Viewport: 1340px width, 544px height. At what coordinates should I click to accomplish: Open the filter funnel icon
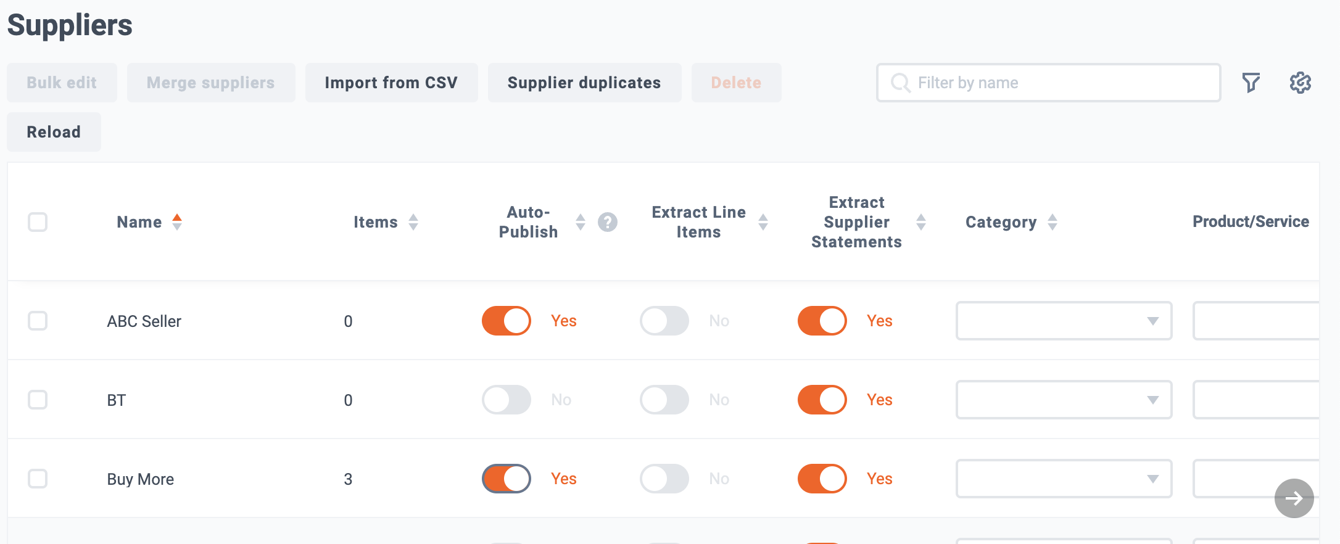[x=1251, y=83]
